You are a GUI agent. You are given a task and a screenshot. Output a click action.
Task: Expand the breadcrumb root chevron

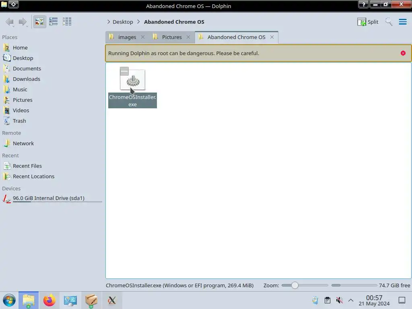point(109,22)
